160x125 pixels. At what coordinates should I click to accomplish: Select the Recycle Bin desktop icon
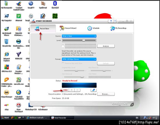tap(6, 43)
